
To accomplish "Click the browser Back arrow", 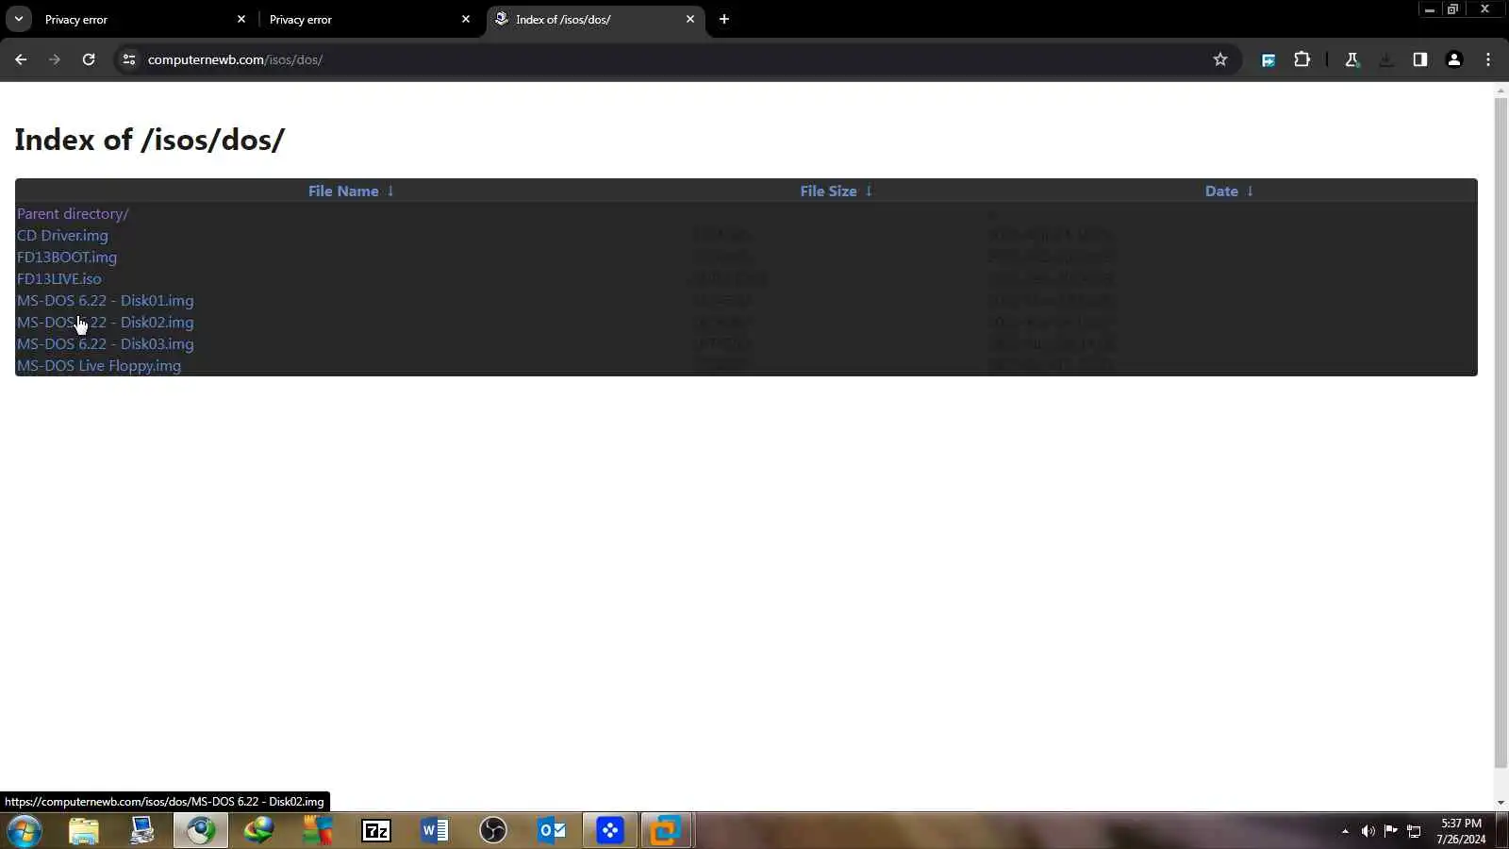I will [21, 59].
